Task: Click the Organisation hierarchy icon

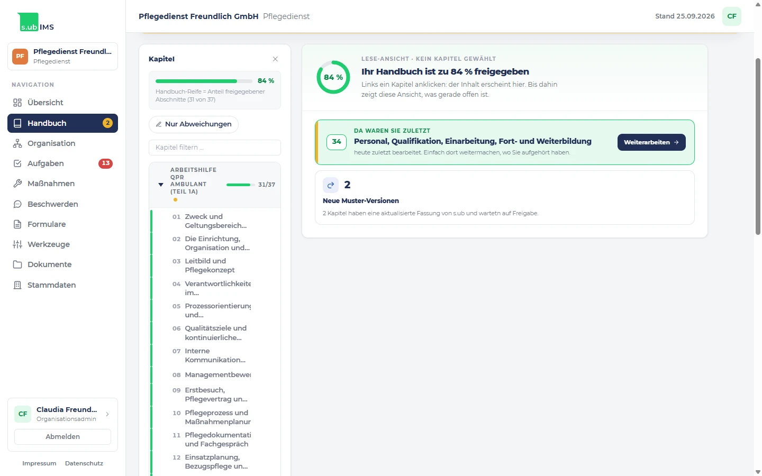Action: (x=17, y=143)
